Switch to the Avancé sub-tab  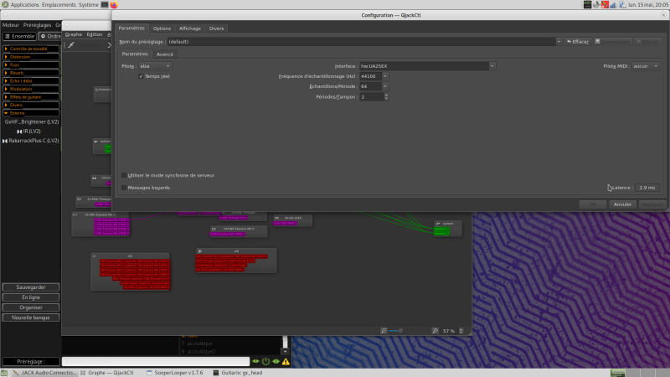click(164, 54)
